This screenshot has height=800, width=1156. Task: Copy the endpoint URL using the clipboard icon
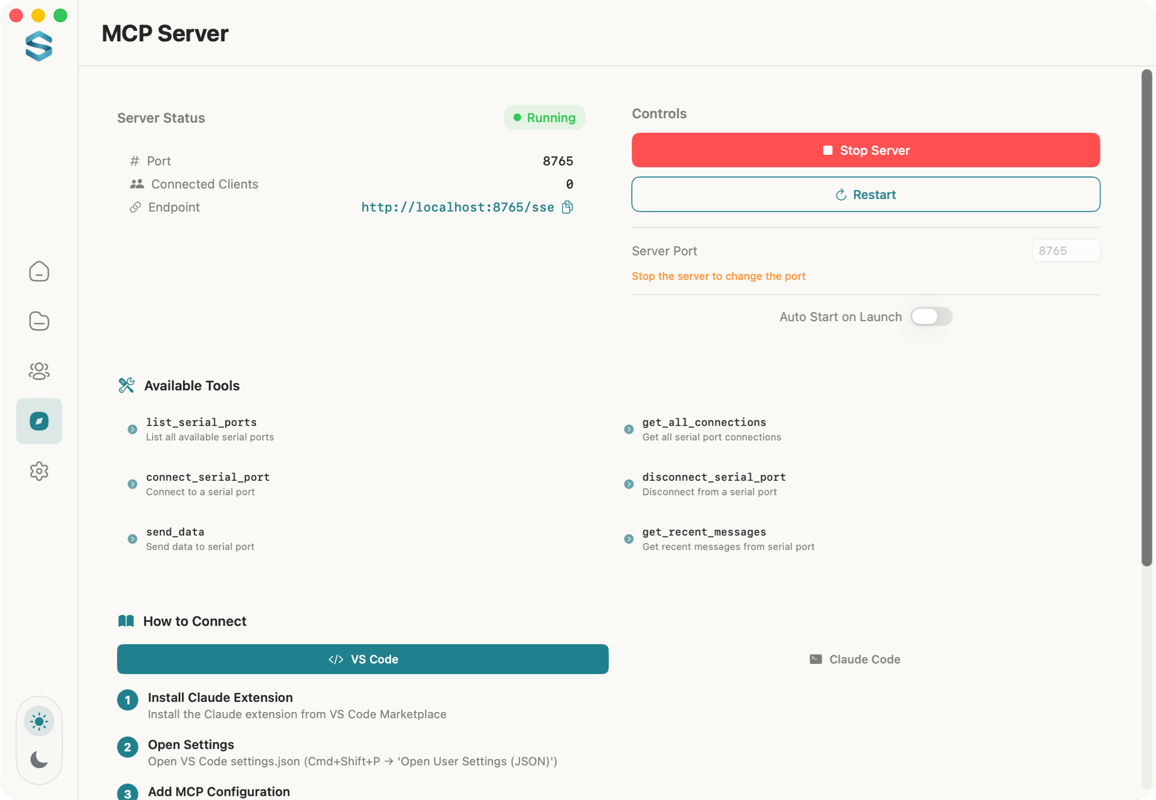(567, 207)
